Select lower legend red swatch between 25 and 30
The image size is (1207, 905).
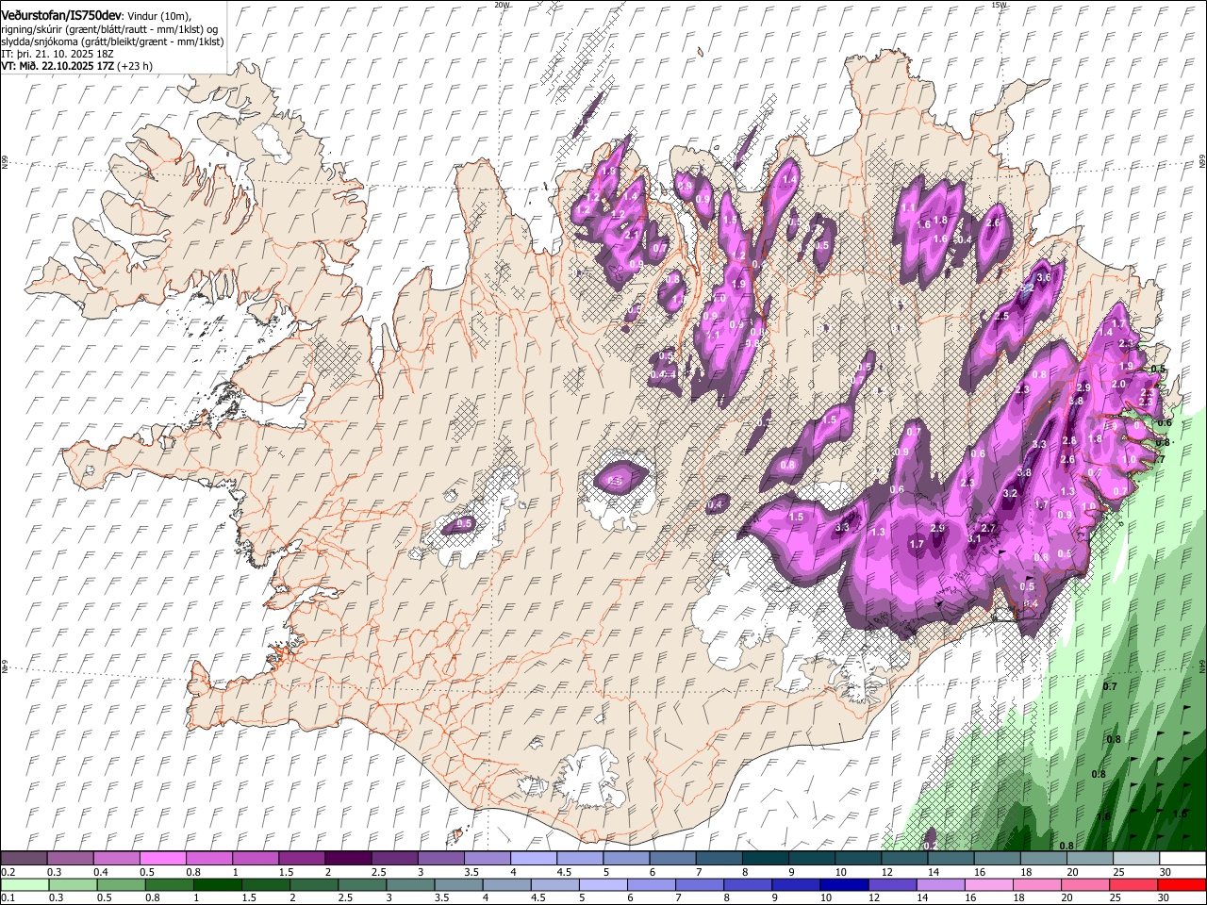[1134, 884]
